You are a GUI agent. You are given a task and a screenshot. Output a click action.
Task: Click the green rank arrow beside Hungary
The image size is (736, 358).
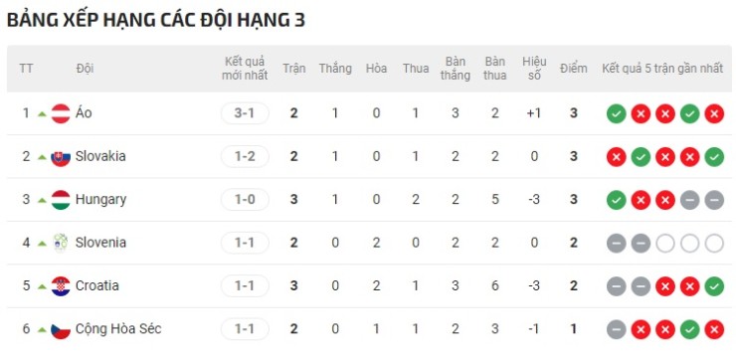pos(42,200)
